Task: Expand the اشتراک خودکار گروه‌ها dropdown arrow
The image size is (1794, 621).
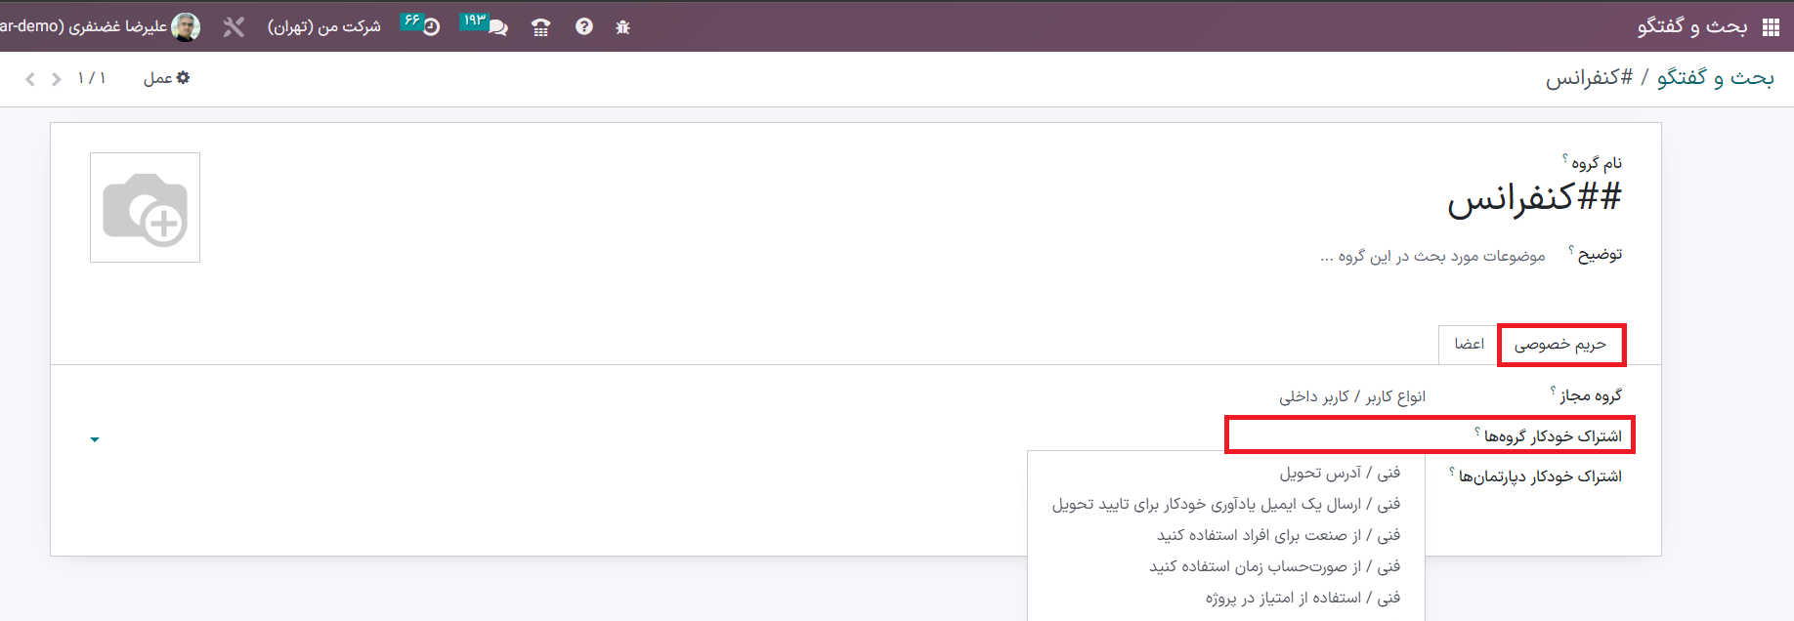Action: point(95,439)
